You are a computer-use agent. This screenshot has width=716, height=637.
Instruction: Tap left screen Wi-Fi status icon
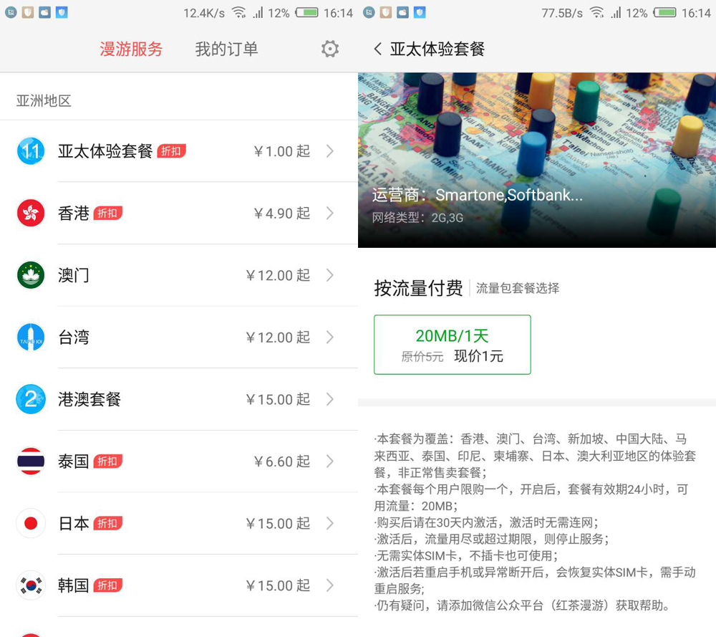click(x=239, y=12)
